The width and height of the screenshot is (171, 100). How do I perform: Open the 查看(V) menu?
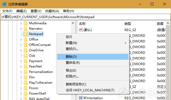coord(36,11)
